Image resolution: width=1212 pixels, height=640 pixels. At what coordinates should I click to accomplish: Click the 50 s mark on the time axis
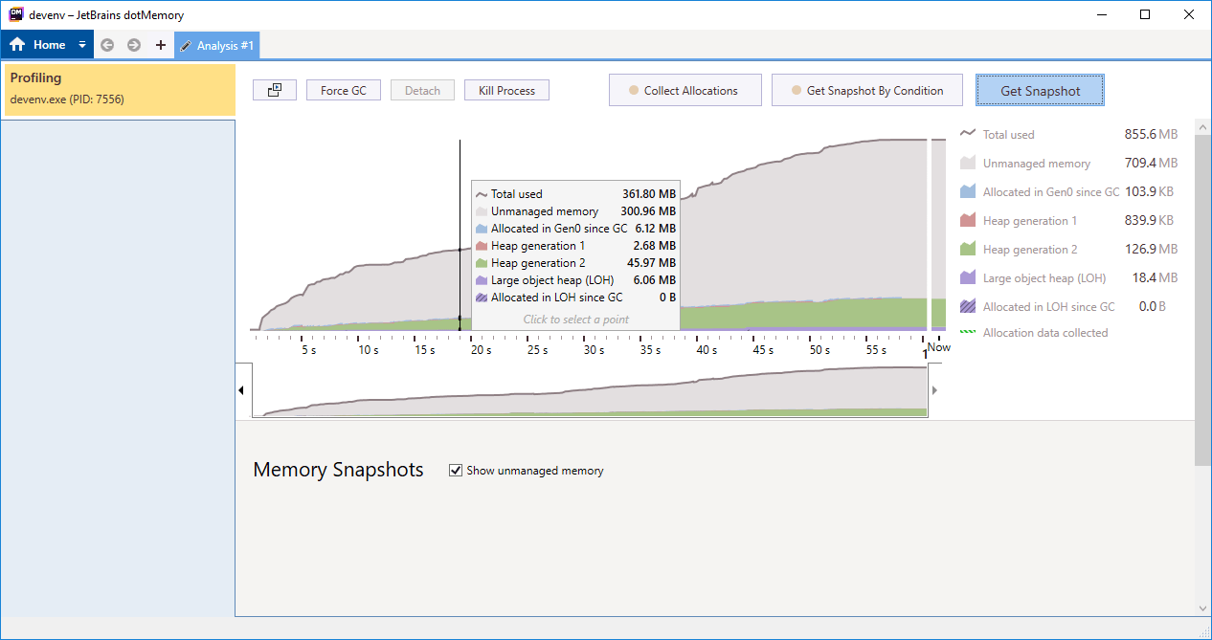pyautogui.click(x=820, y=350)
